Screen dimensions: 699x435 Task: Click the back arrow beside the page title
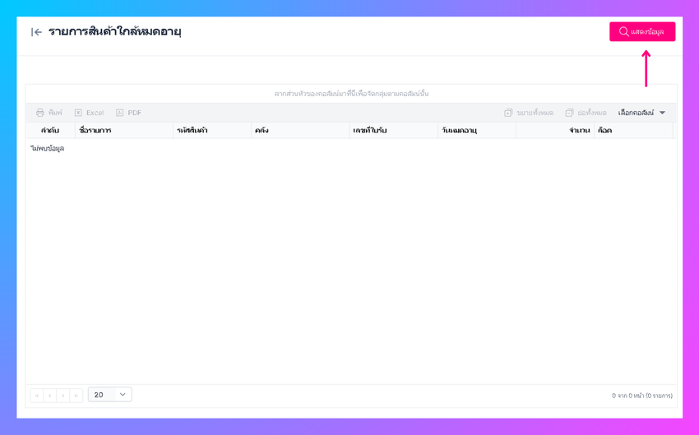pos(36,32)
